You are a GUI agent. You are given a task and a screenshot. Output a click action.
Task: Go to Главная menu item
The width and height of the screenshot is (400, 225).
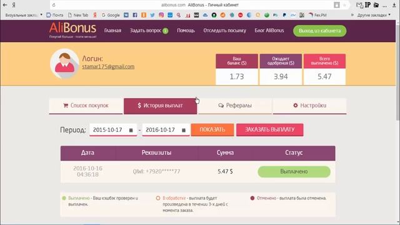coord(112,31)
